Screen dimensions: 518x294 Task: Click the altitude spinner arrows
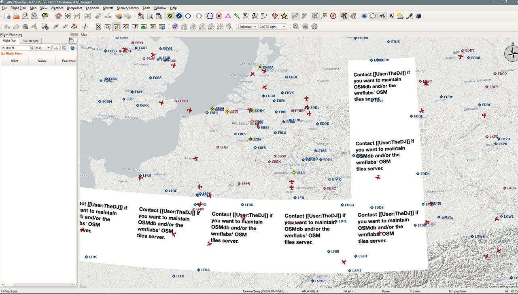[32, 48]
